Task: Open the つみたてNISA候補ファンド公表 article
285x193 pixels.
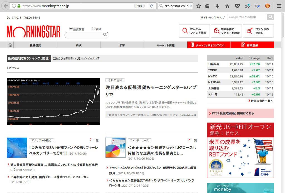Action: point(63,150)
